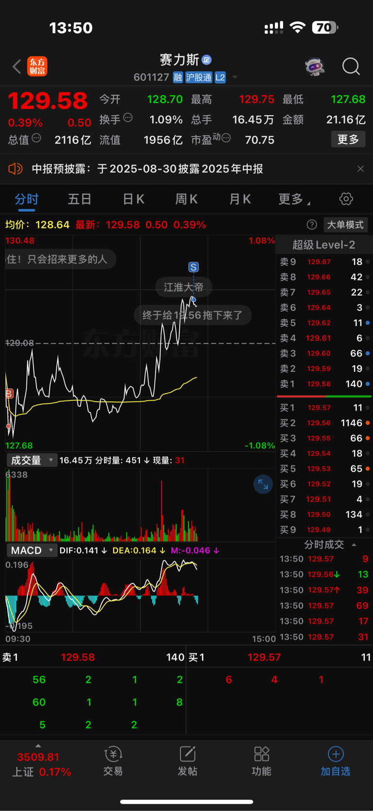Go back with the left arrow icon
The height and width of the screenshot is (811, 373).
[17, 67]
